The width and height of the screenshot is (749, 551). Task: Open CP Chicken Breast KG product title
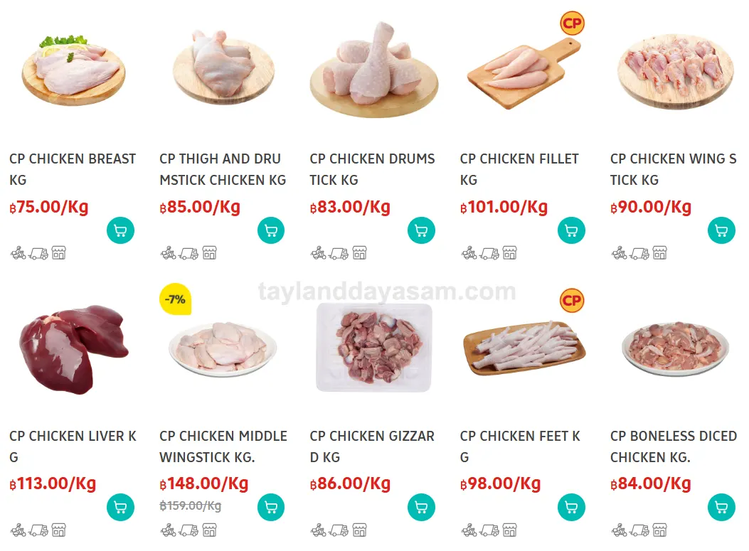(72, 168)
